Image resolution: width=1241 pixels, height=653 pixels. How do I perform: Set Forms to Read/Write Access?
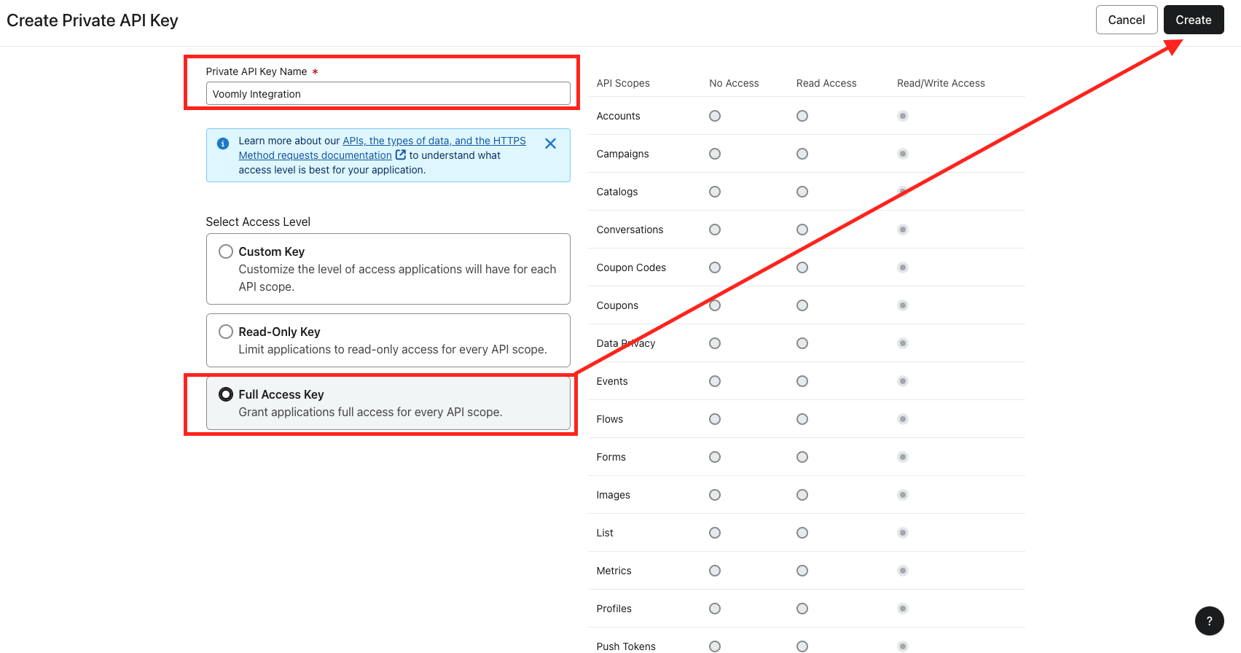tap(903, 457)
